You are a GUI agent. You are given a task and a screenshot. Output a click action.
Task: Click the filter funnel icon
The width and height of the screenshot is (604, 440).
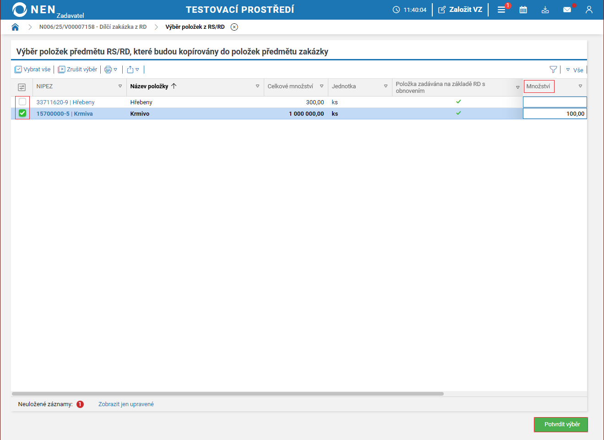pos(553,70)
